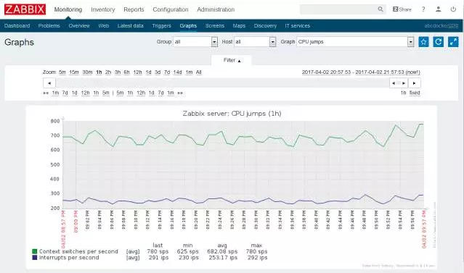Select the 7d zoom link
Viewport: 464px width, 273px height.
pyautogui.click(x=167, y=72)
